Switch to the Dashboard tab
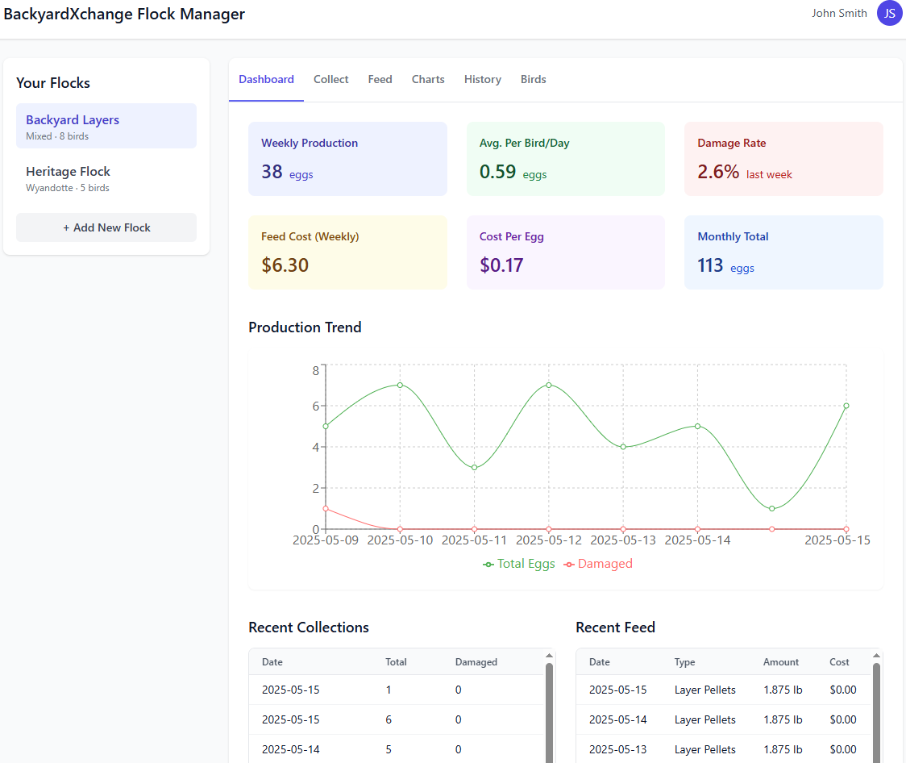 click(x=266, y=80)
